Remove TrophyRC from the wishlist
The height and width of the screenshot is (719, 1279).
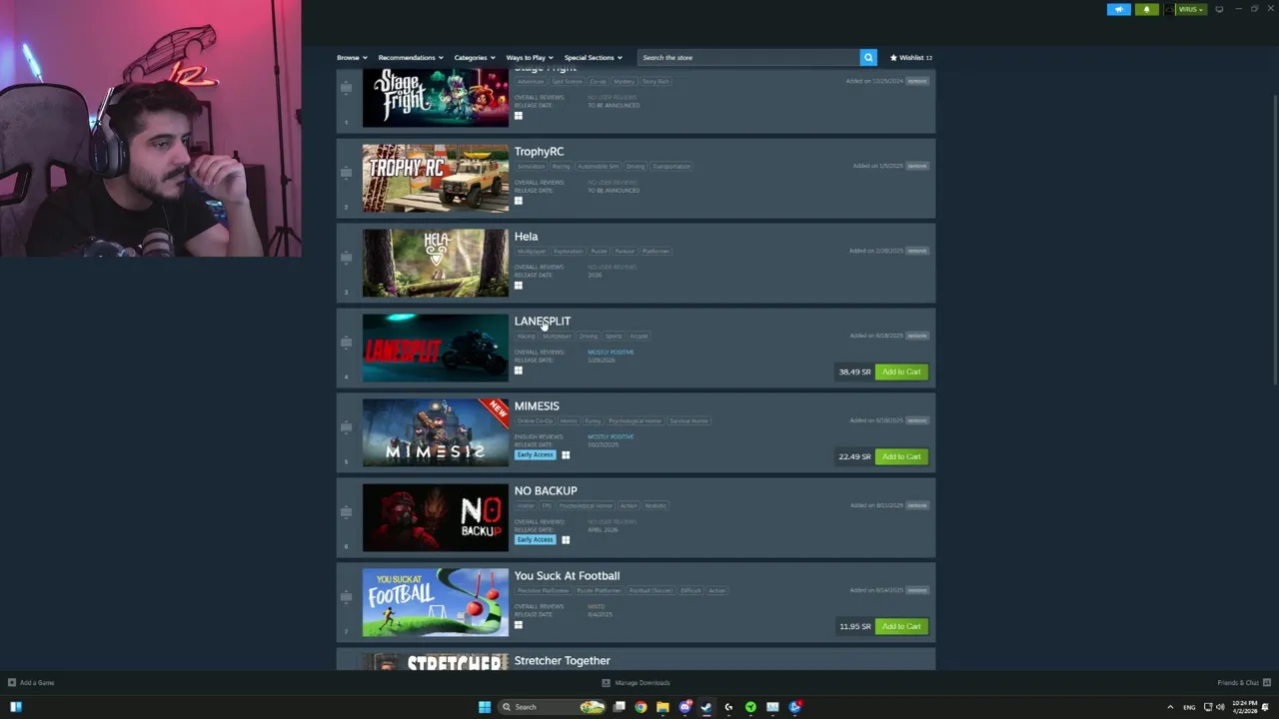pyautogui.click(x=917, y=166)
